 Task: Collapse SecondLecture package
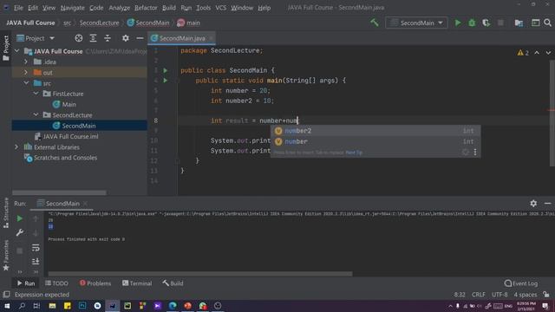pos(36,115)
